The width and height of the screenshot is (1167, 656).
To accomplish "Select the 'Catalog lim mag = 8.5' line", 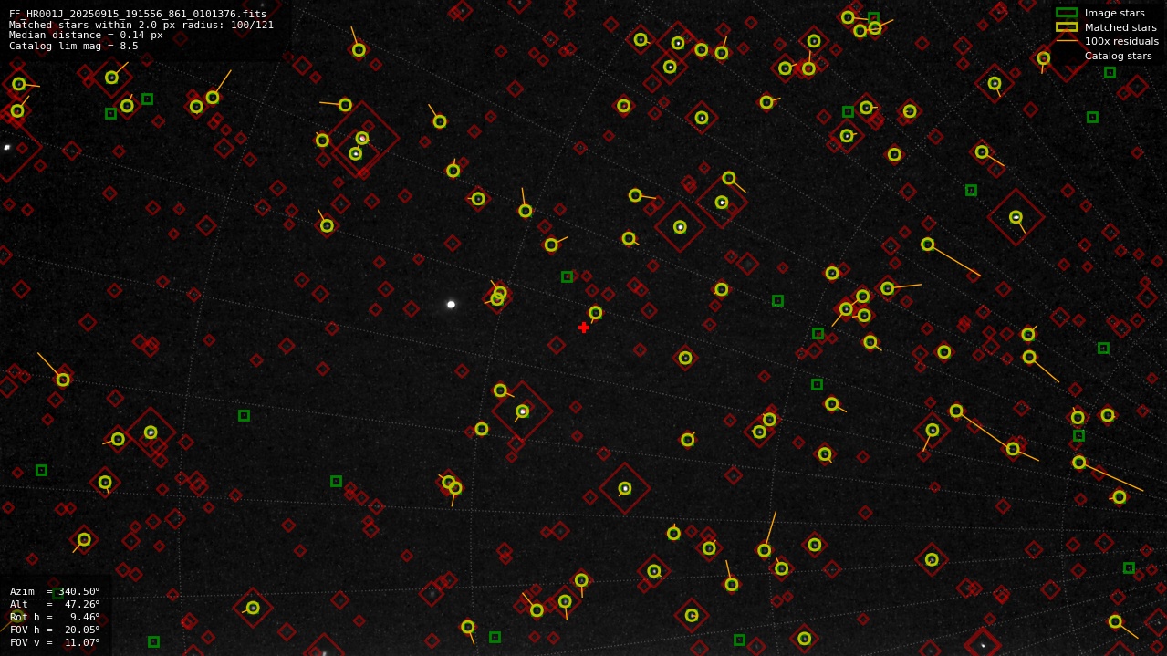I will click(74, 46).
